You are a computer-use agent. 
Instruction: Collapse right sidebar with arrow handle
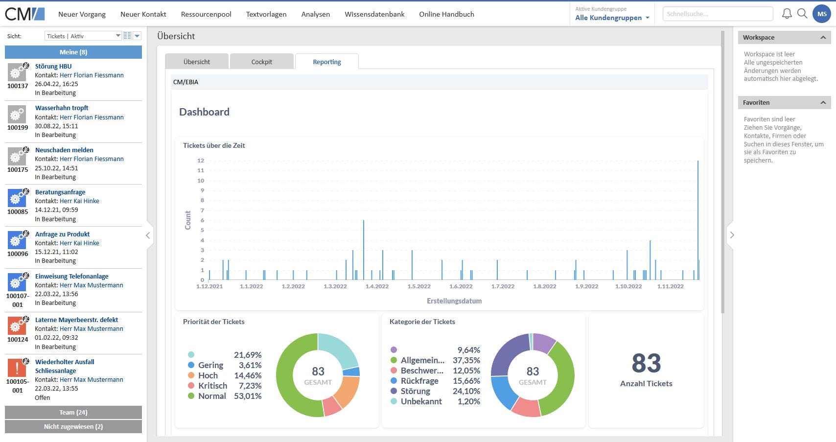point(732,235)
